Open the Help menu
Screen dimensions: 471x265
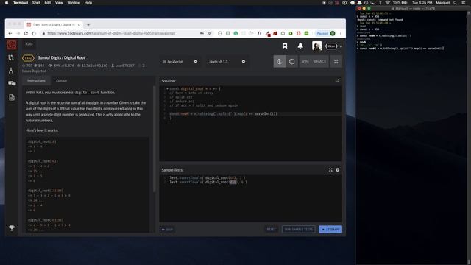[x=88, y=3]
